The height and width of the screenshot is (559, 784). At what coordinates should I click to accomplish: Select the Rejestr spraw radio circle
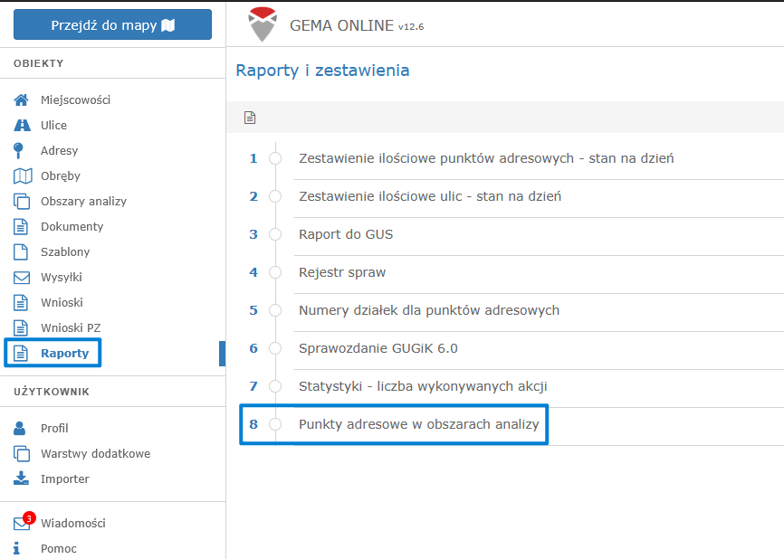coord(275,272)
